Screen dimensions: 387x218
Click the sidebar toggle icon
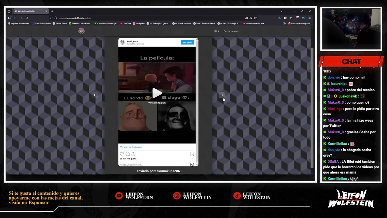tap(10, 18)
